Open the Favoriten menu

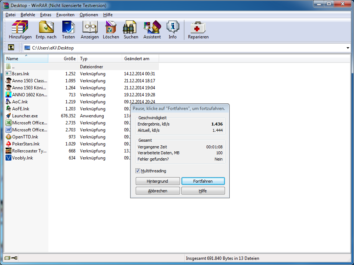pyautogui.click(x=65, y=15)
